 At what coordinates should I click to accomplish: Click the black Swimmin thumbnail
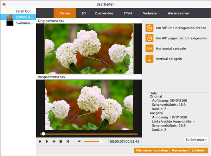[x=10, y=23]
